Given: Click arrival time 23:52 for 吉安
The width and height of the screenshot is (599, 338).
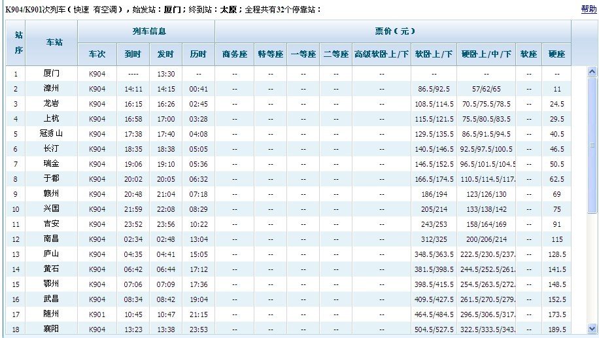Looking at the screenshot, I should tap(133, 224).
